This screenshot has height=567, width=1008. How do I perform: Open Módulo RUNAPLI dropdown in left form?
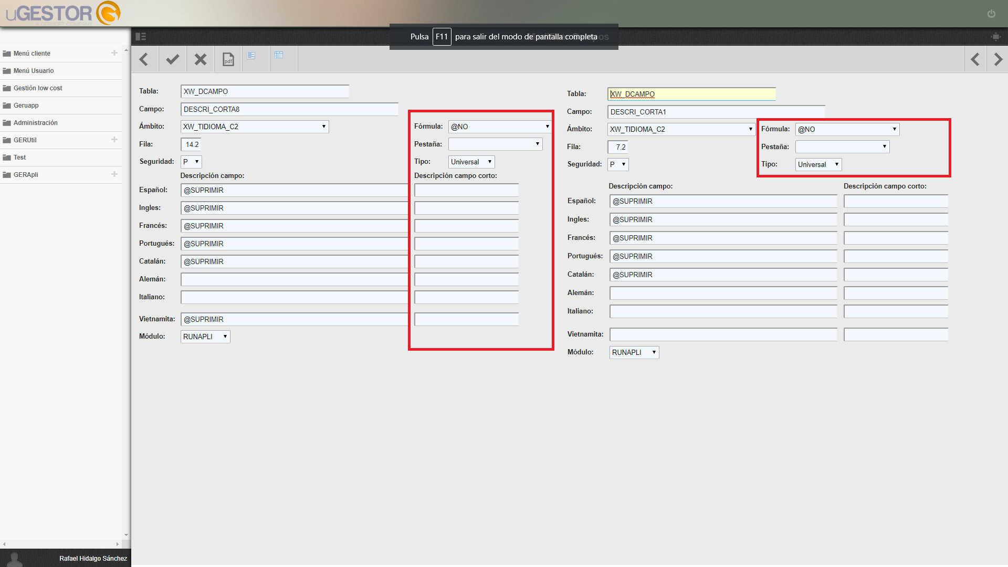click(205, 337)
